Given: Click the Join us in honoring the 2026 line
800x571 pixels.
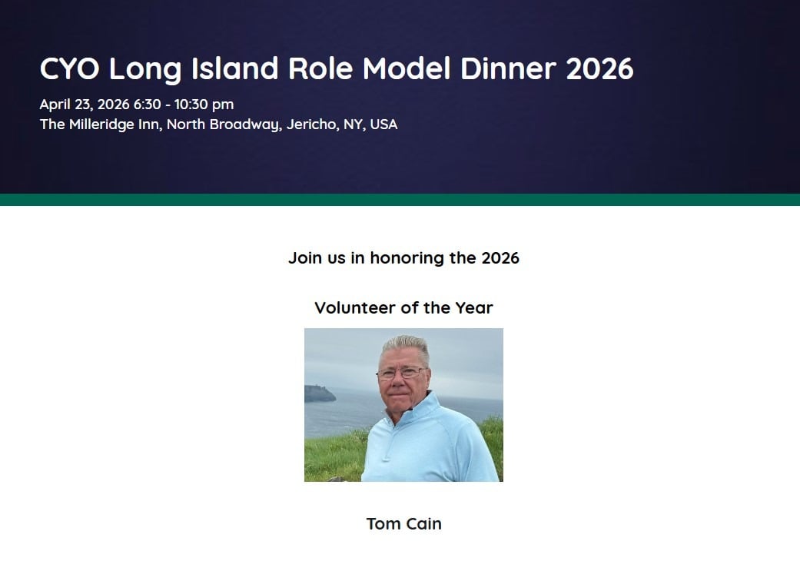Looking at the screenshot, I should pos(403,258).
